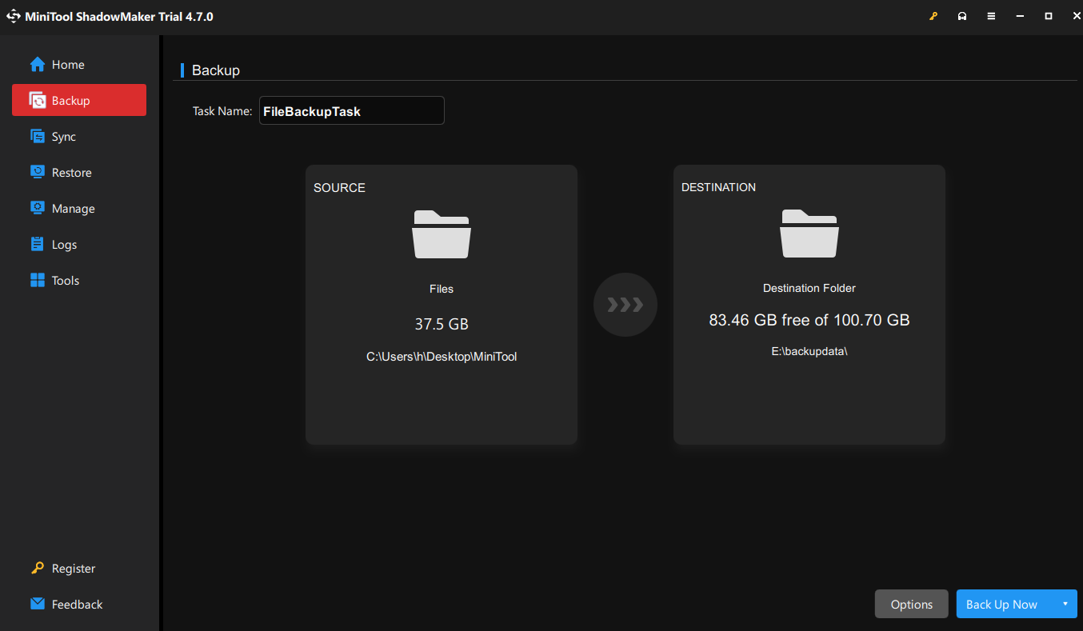Image resolution: width=1083 pixels, height=631 pixels.
Task: Click the Tools grid icon
Action: [x=38, y=281]
